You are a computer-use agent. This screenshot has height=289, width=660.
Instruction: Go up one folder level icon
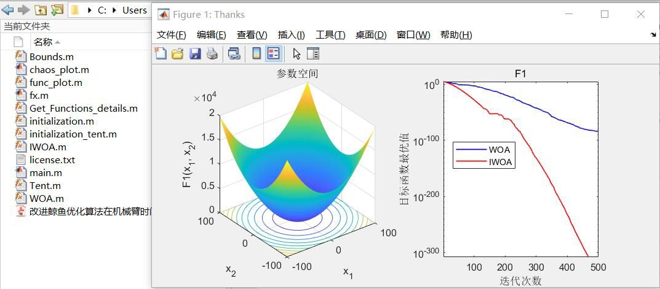tap(41, 10)
